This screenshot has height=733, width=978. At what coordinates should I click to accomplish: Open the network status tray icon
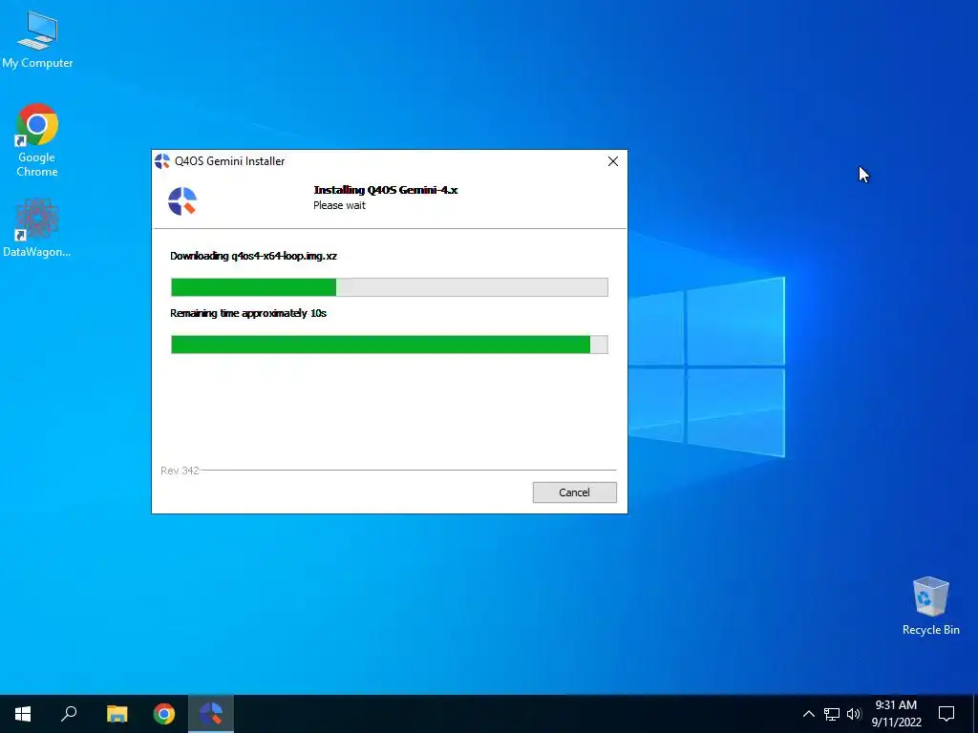point(832,714)
